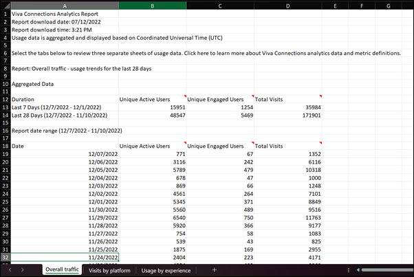This screenshot has width=414, height=277.
Task: Click the date cell 12/05/2022
Action: pos(65,170)
